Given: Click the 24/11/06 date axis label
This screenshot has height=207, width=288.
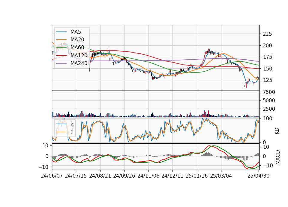Looking at the screenshot, I should [148, 176].
